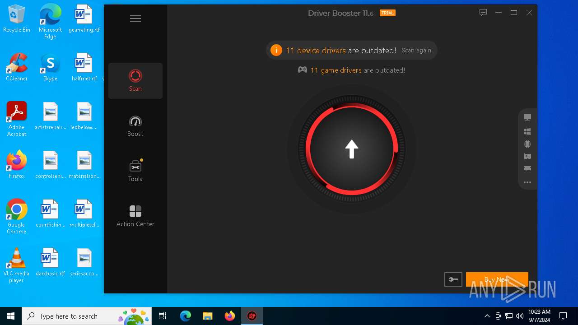Open Adobe Acrobat desktop shortcut
Viewport: 578px width, 325px height.
(17, 119)
